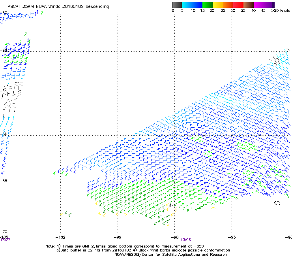Click the -96 longitude axis label

(x=175, y=237)
